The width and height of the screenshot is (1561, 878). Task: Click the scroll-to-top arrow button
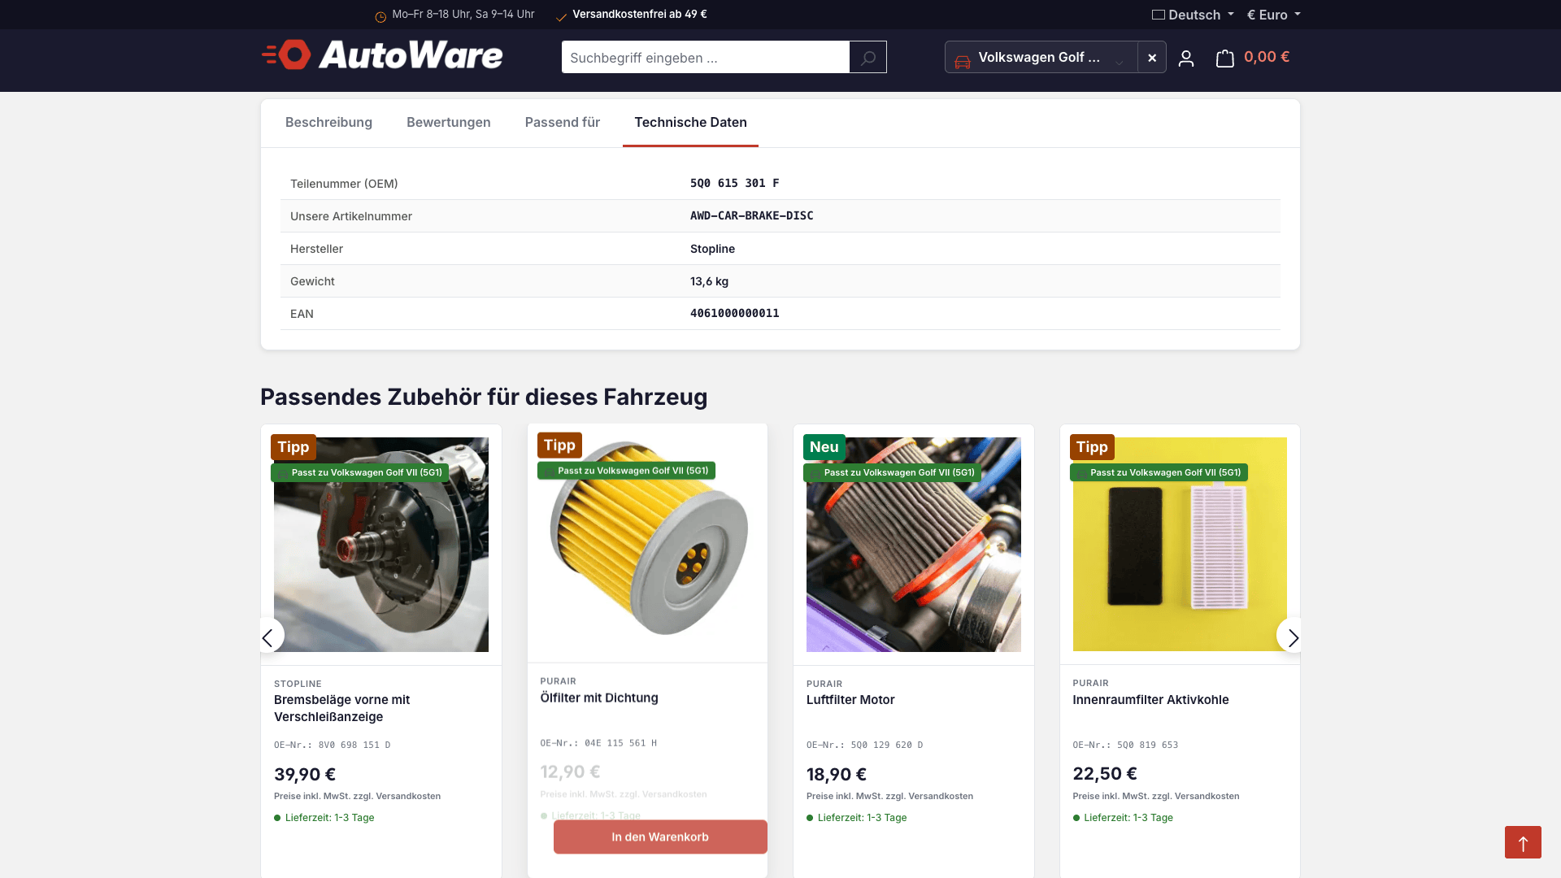click(1523, 842)
